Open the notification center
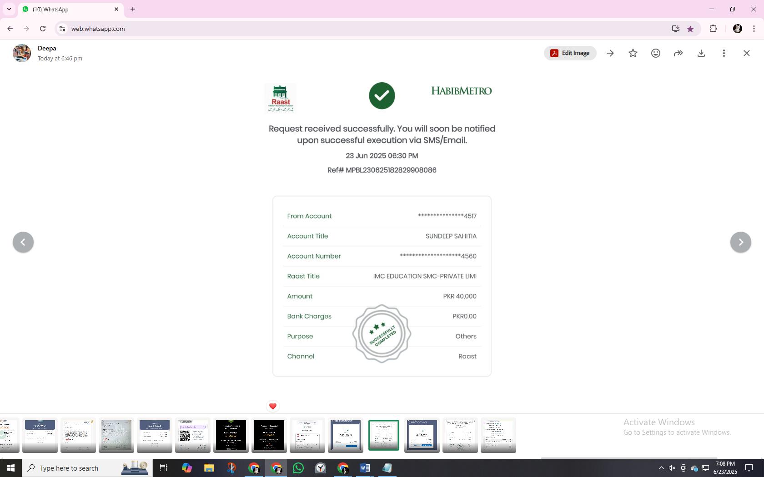The image size is (764, 477). 749,468
